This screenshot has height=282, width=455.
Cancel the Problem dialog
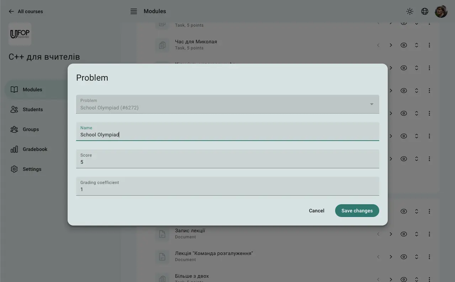(316, 211)
